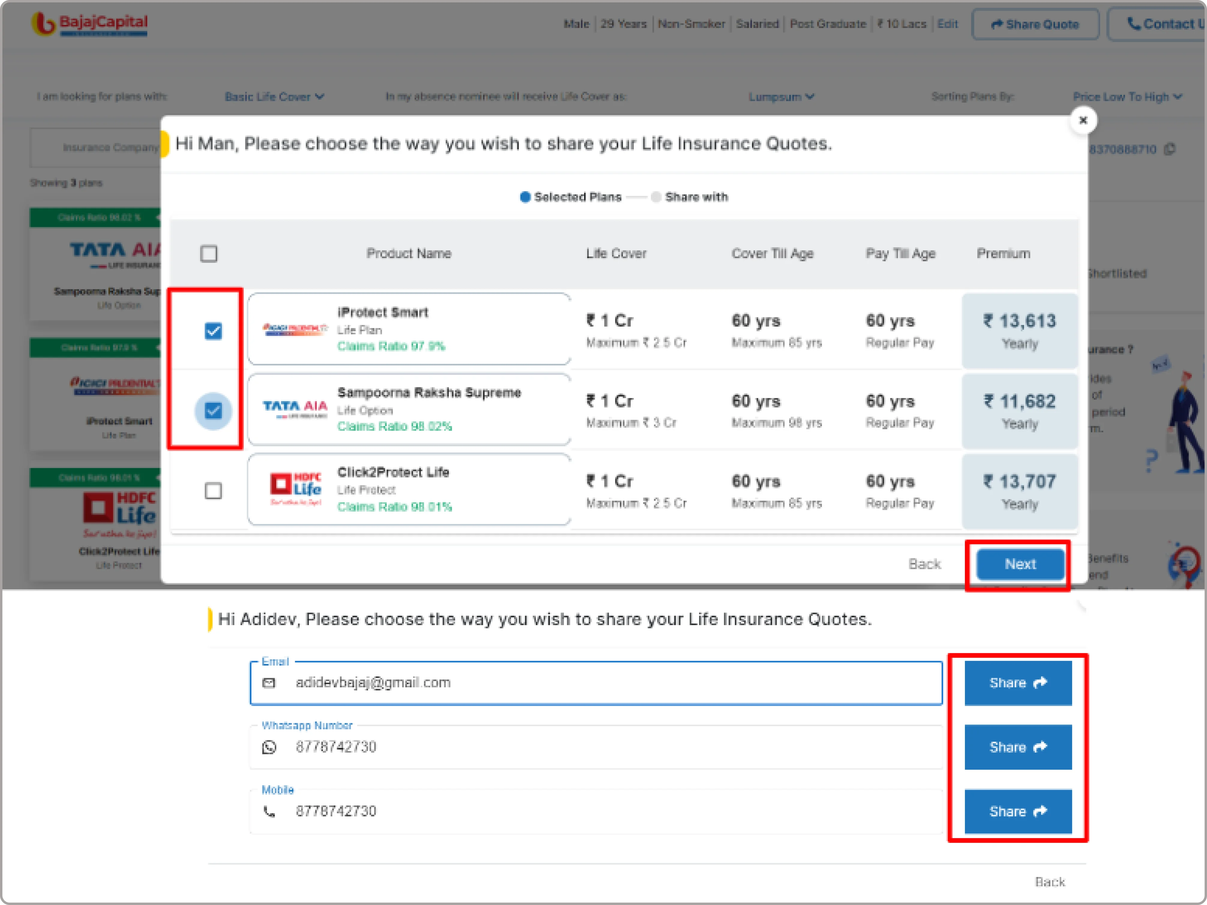Click Claims Ratio 97.9% text
The image size is (1207, 905).
point(391,346)
